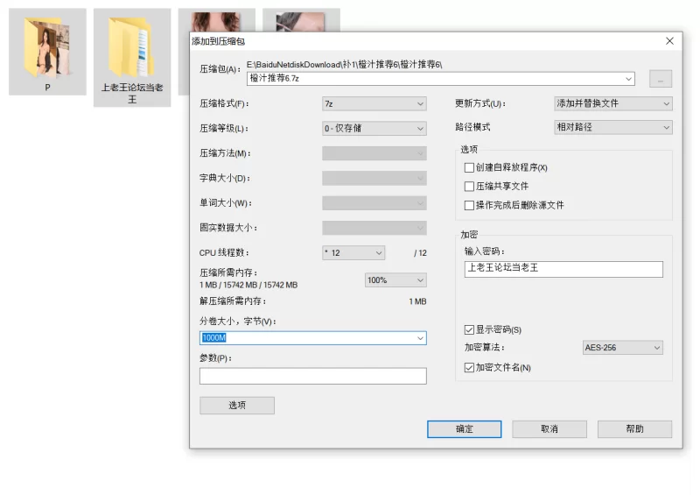Viewport: 700px width, 495px height.
Task: Select the 上老王论坛当老王 folder
Action: [132, 57]
